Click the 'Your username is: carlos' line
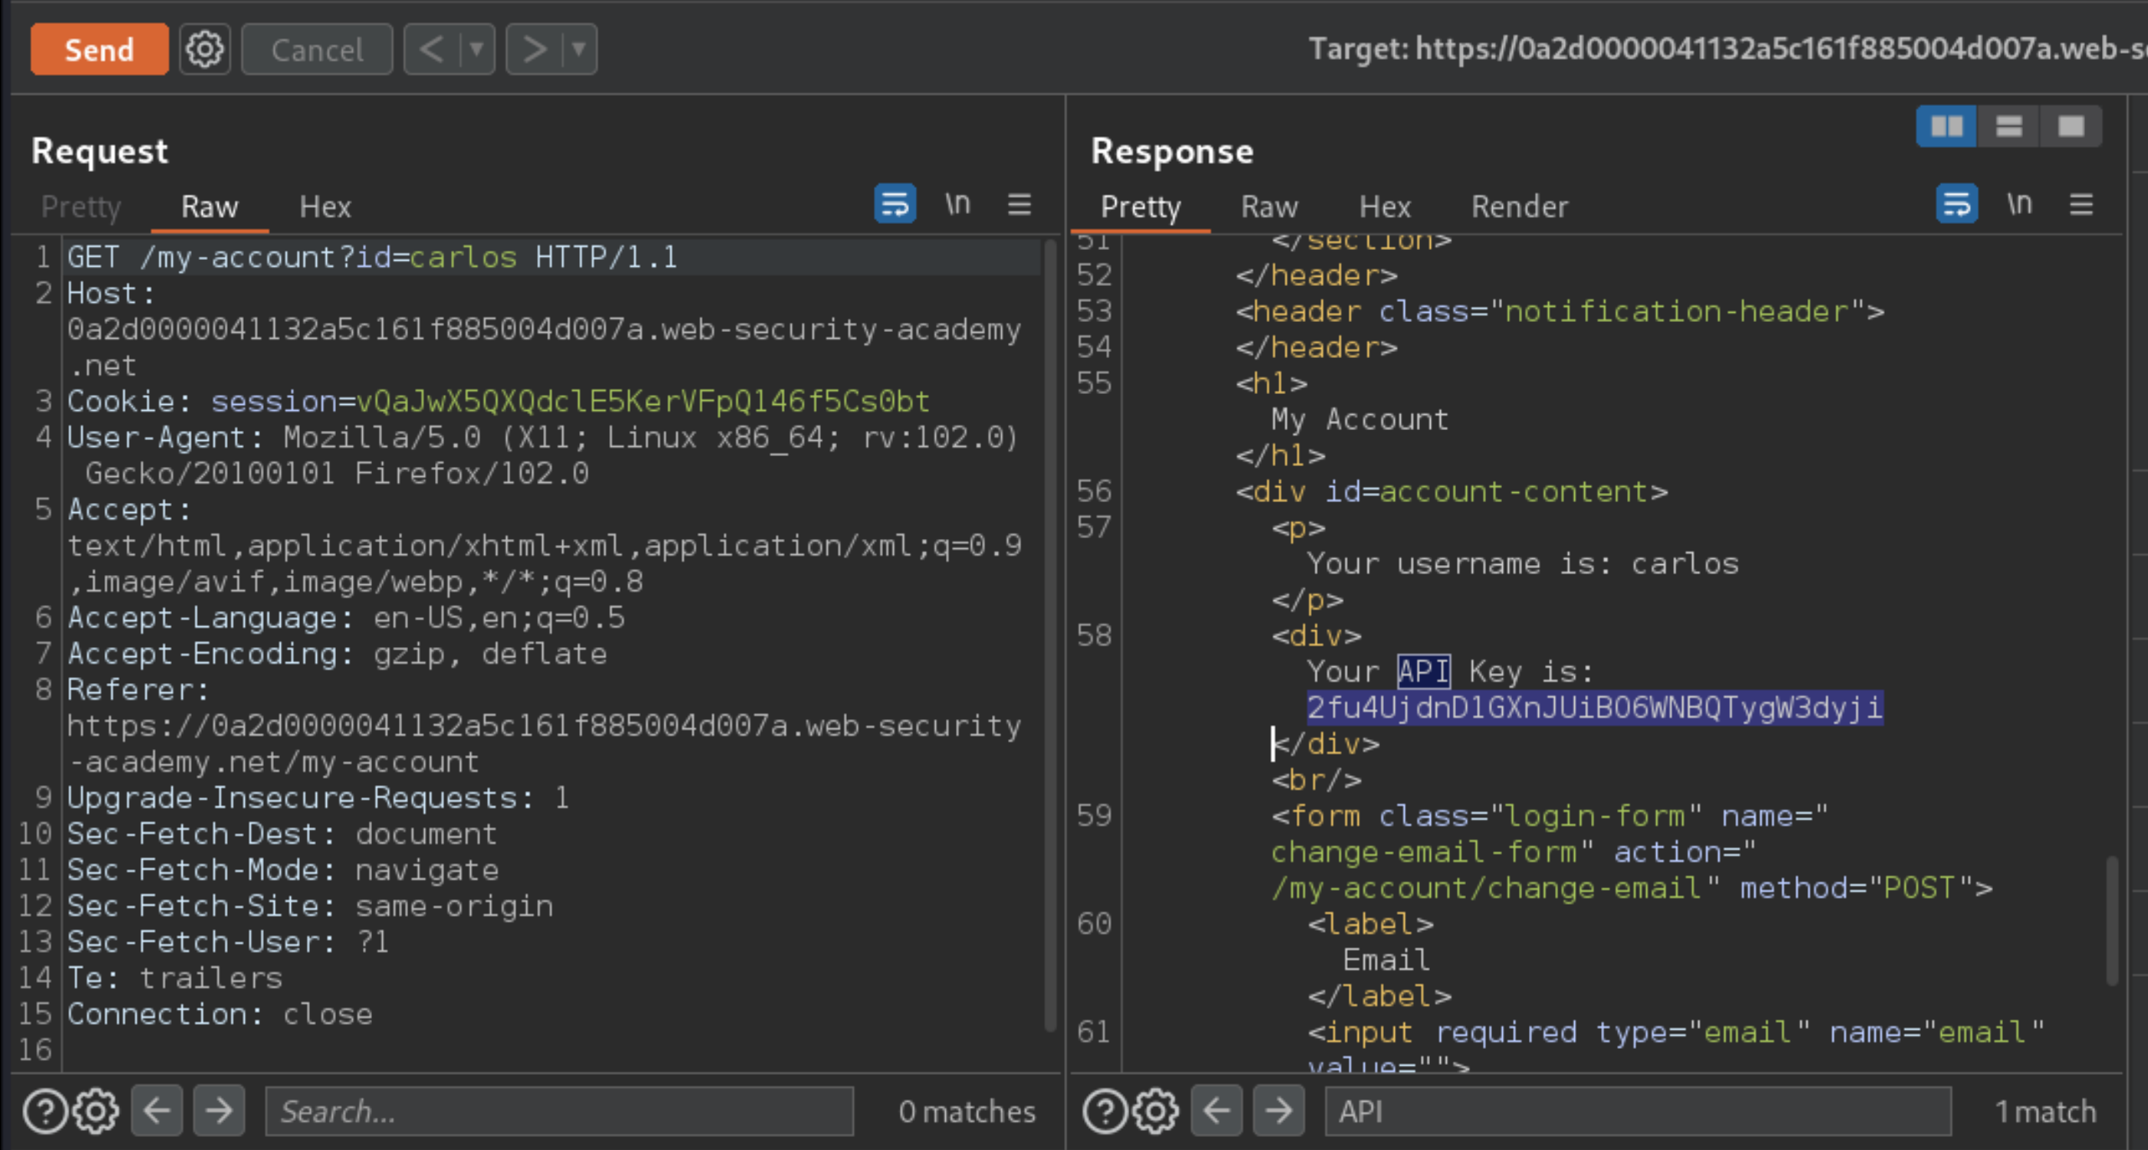 tap(1523, 564)
